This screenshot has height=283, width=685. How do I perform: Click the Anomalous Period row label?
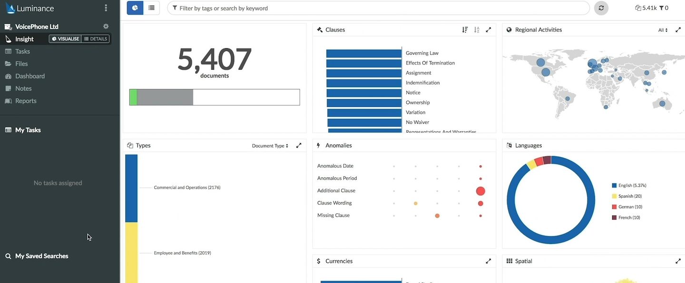337,178
